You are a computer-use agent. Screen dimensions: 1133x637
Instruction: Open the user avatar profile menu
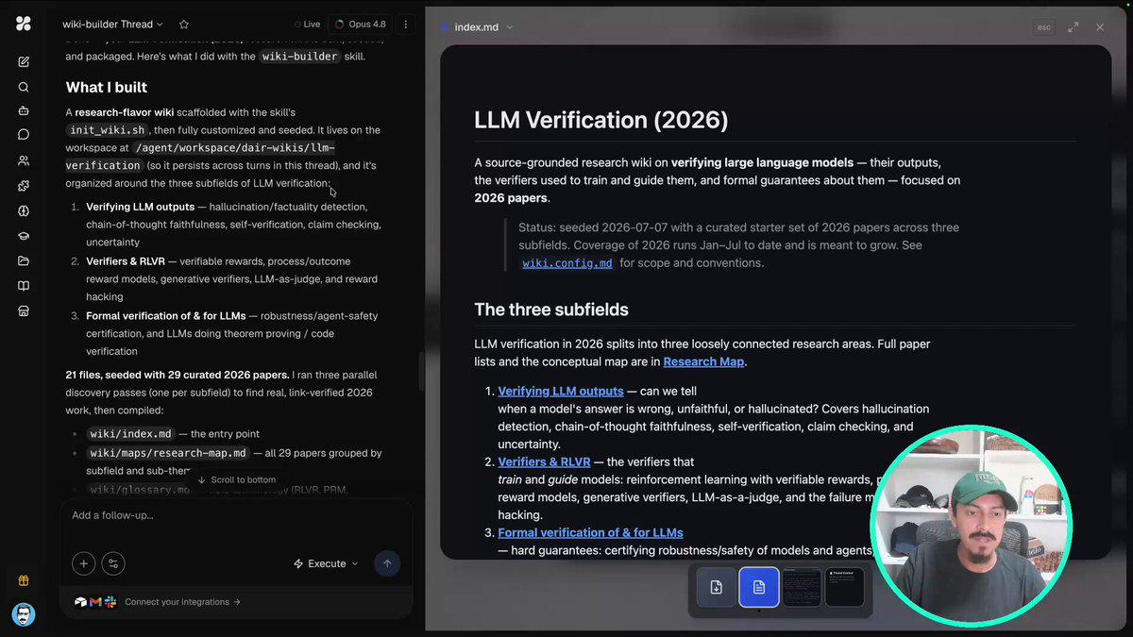24,615
